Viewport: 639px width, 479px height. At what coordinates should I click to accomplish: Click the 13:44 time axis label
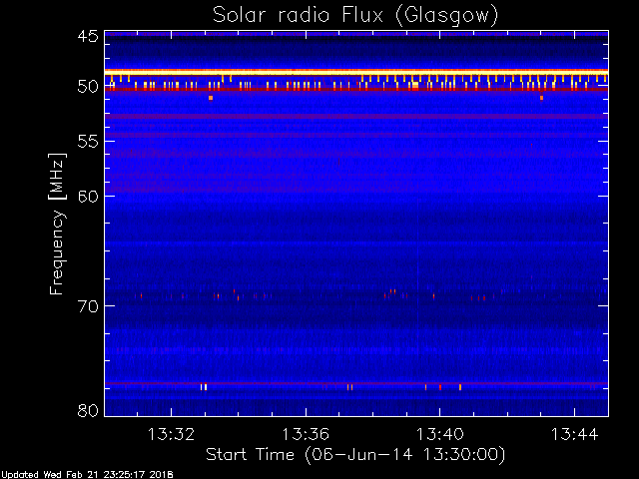click(575, 434)
